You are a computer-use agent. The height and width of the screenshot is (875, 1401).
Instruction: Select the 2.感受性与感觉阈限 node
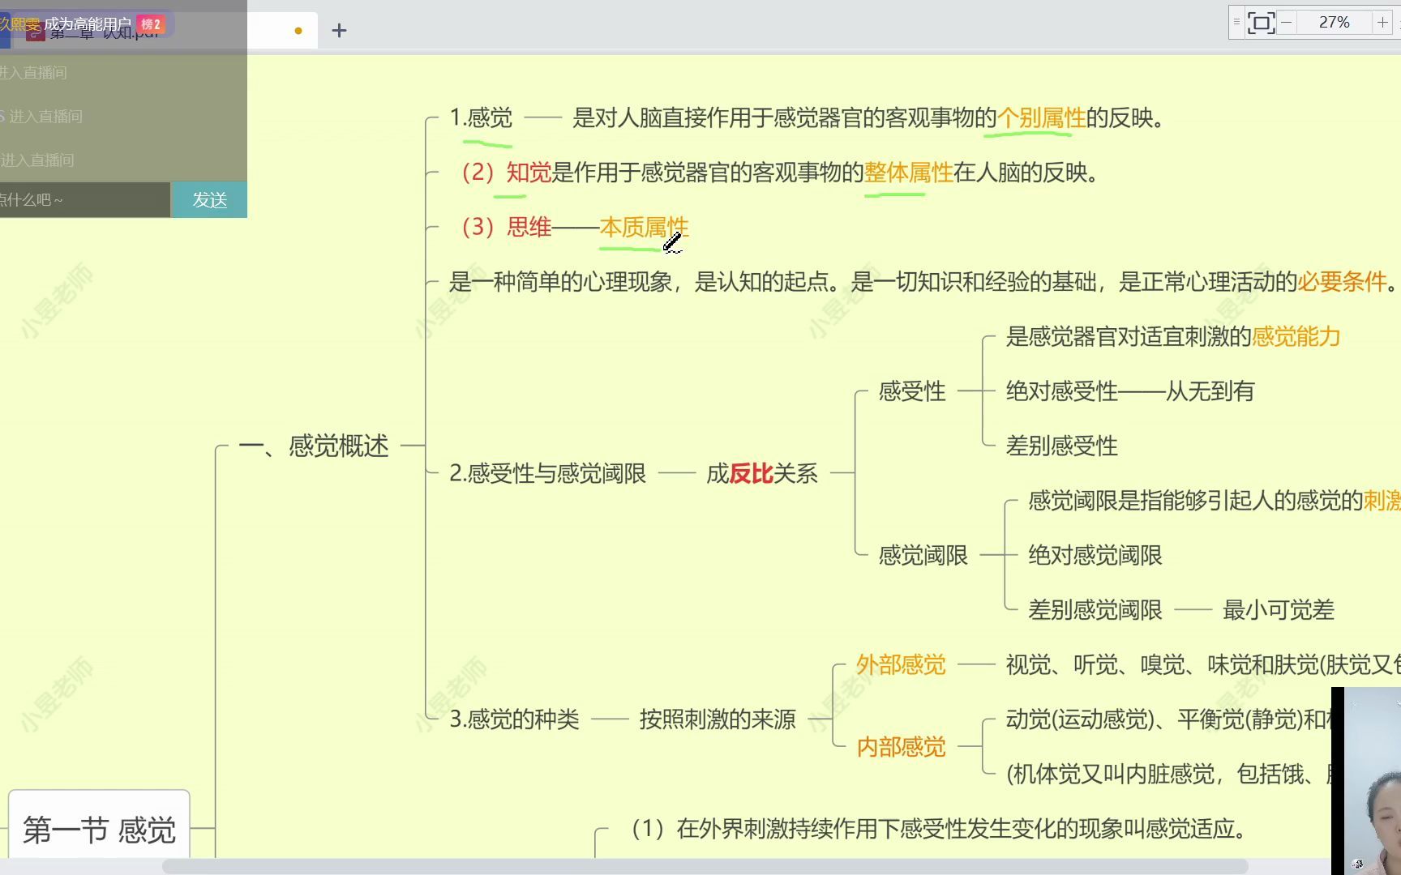click(547, 473)
